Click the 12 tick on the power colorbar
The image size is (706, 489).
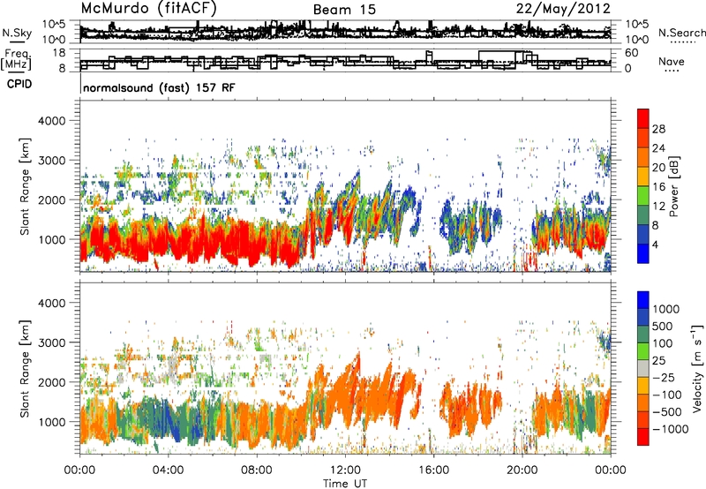click(x=658, y=207)
